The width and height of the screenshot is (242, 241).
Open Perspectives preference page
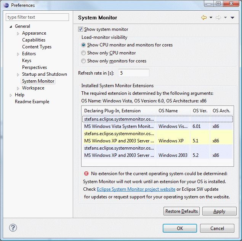34,67
